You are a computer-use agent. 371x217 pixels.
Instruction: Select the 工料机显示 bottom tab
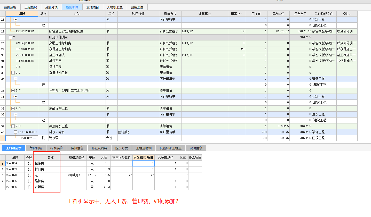coord(14,148)
